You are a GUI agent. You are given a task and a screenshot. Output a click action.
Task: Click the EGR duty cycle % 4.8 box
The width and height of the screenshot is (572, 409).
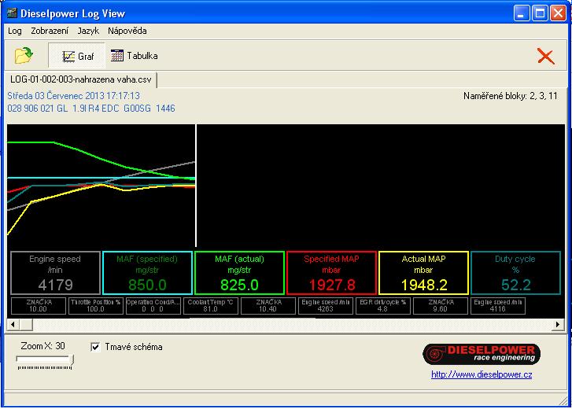pyautogui.click(x=383, y=306)
